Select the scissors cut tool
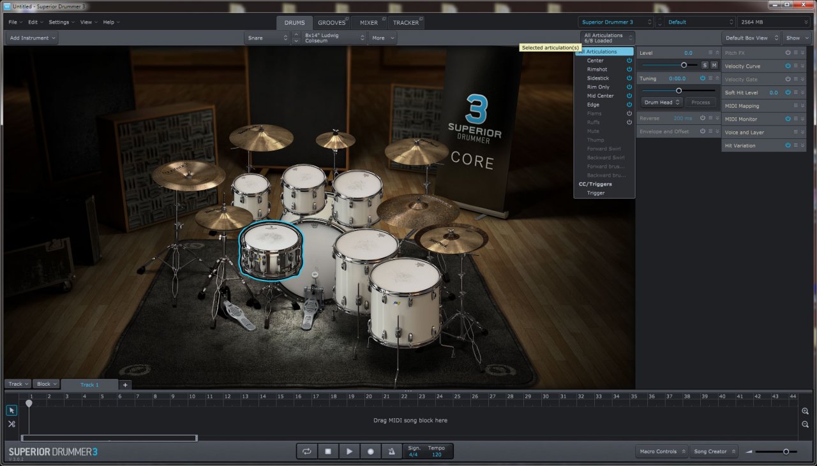The width and height of the screenshot is (817, 466). 11,424
